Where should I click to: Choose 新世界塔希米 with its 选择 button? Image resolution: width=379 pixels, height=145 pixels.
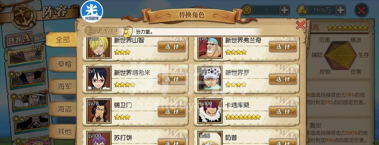pos(172,79)
